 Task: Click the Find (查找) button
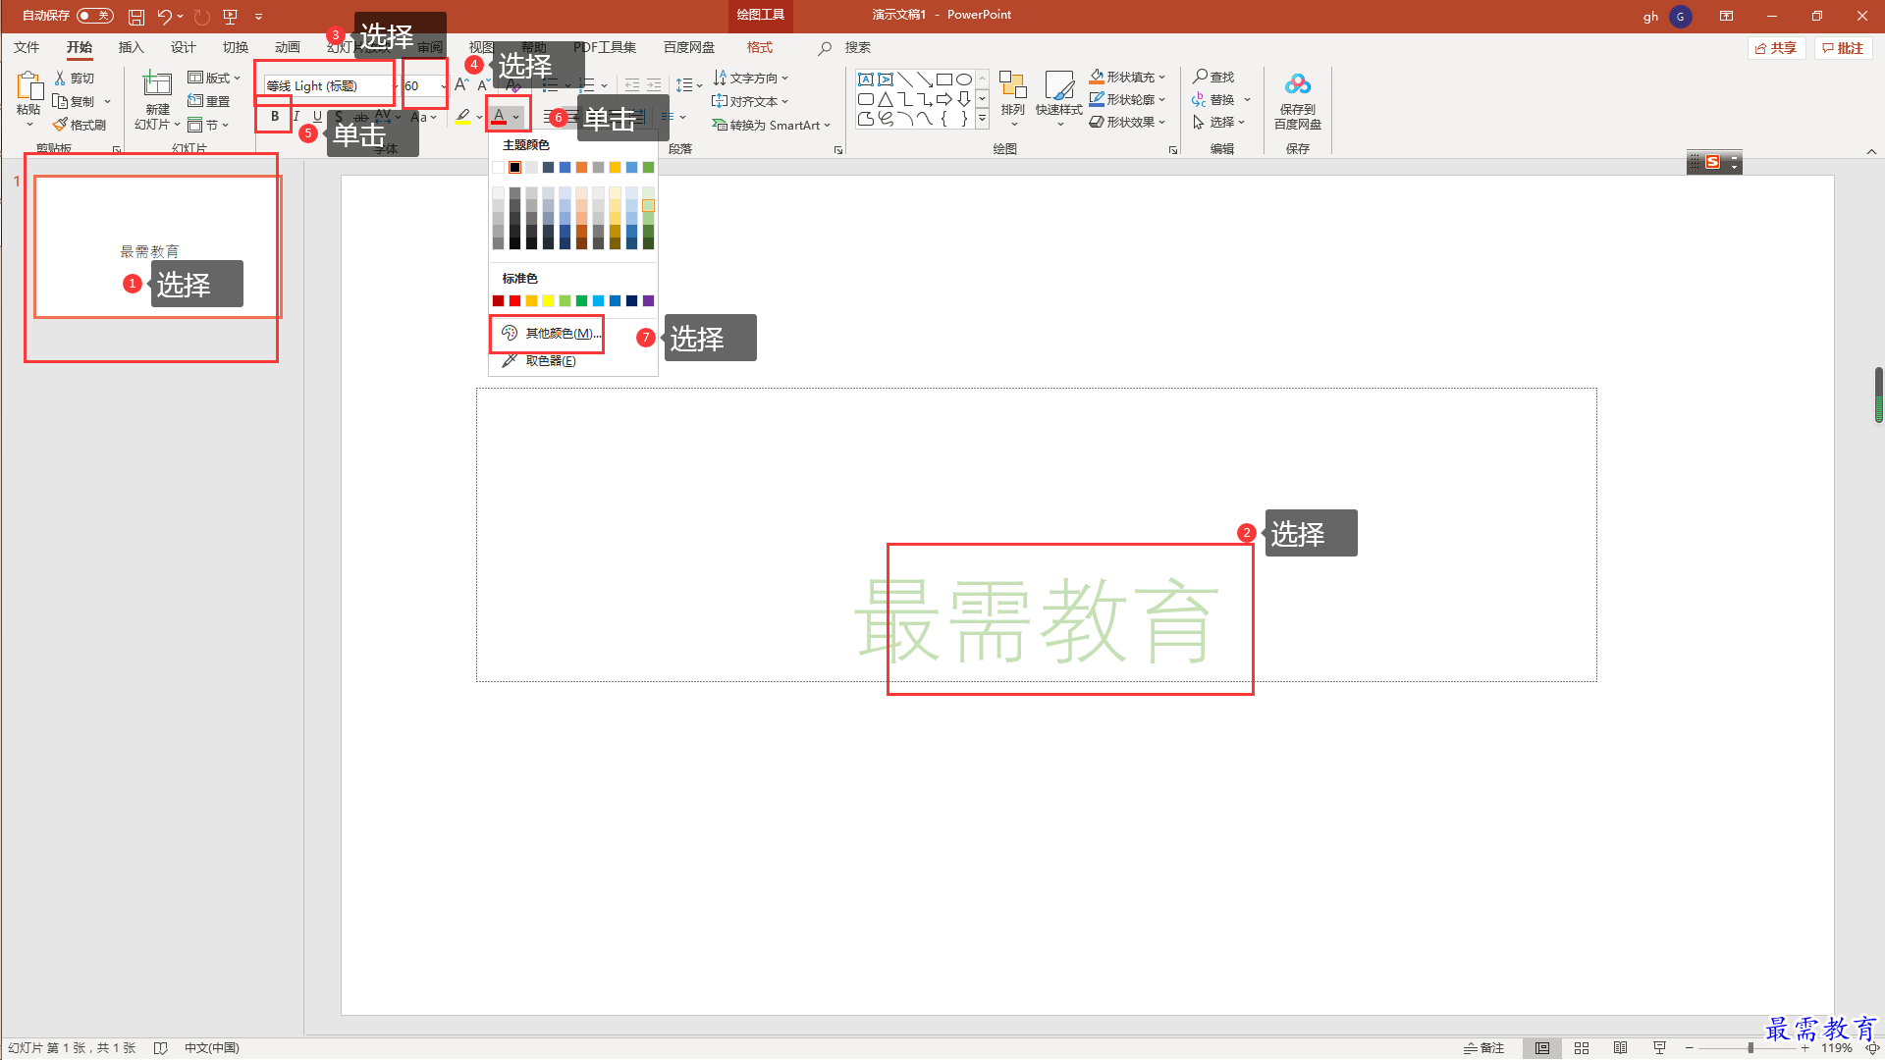tap(1213, 77)
